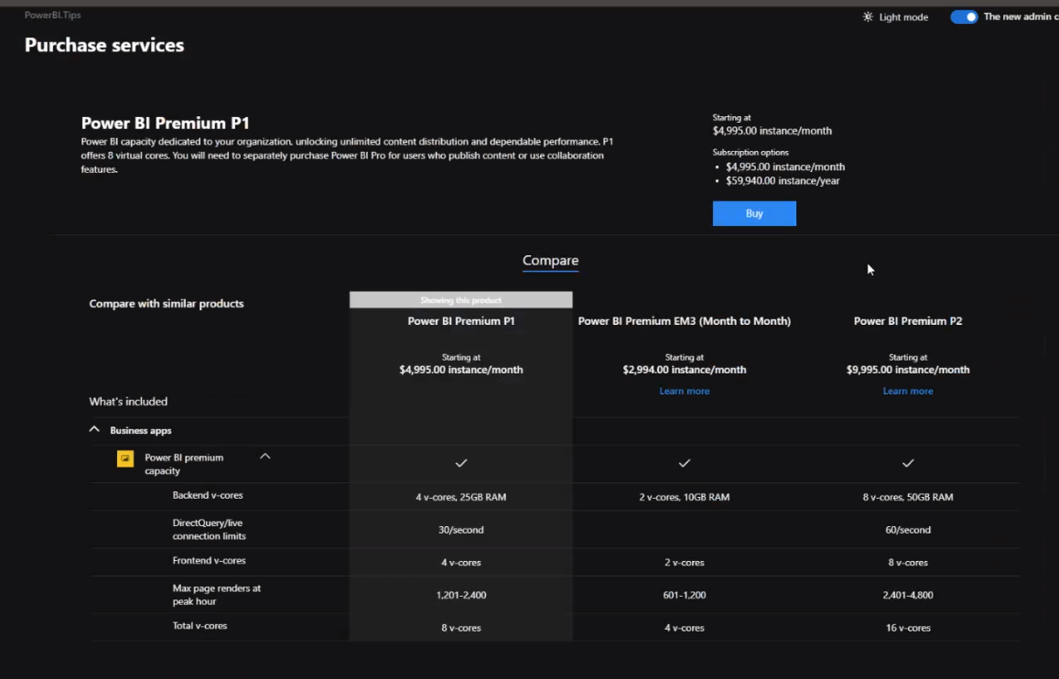Toggle off the new admin center switch
The height and width of the screenshot is (679, 1059).
coord(963,16)
